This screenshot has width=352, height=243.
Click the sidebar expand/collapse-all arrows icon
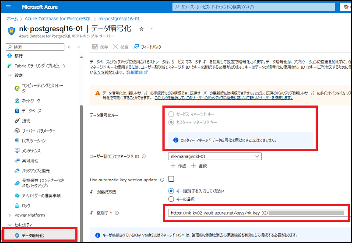point(69,47)
